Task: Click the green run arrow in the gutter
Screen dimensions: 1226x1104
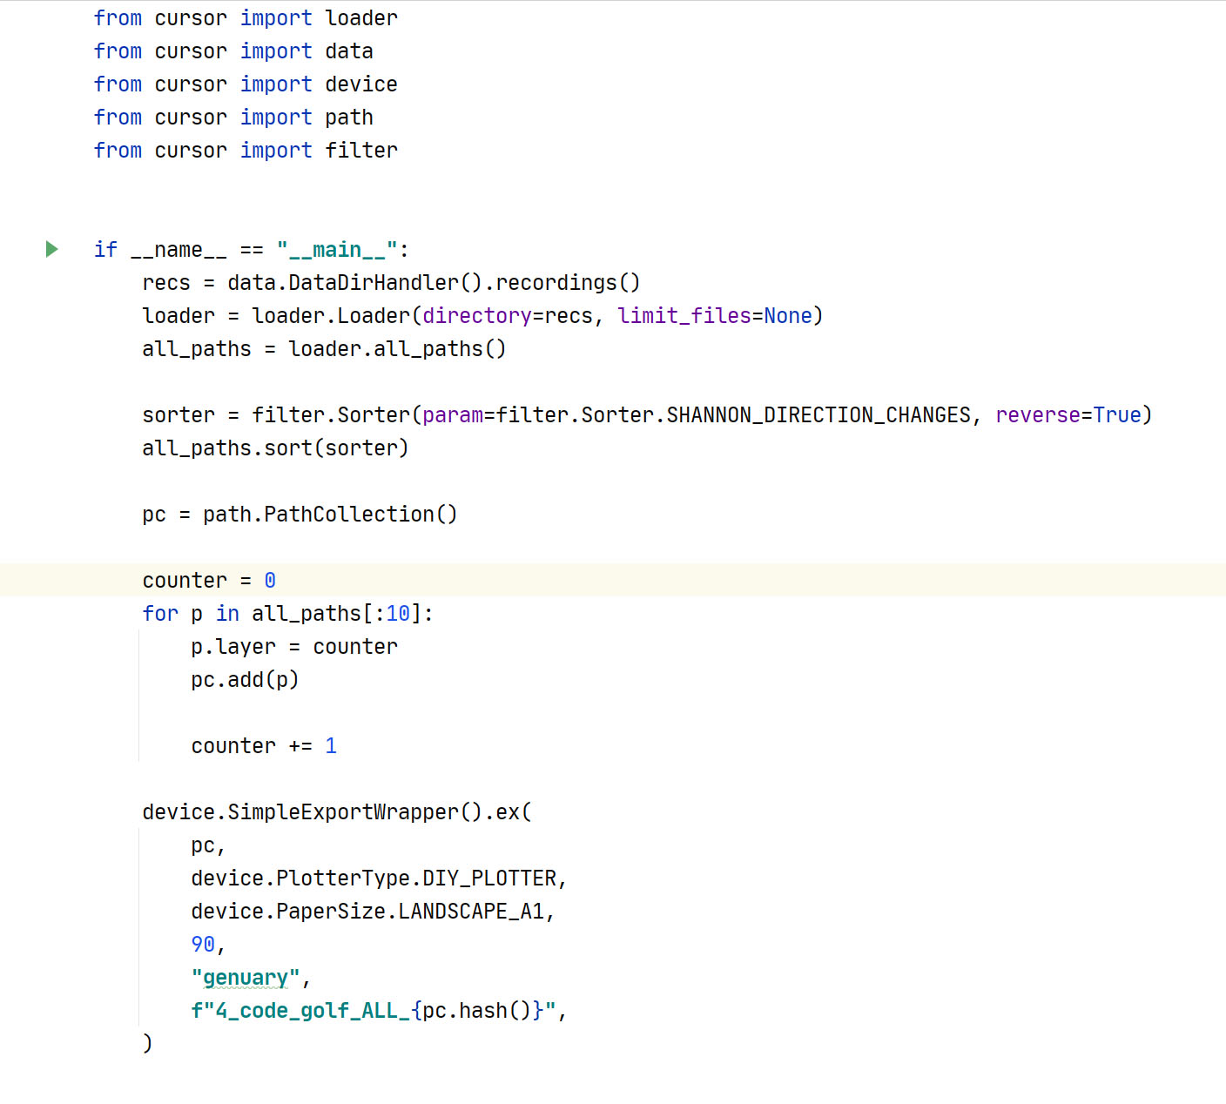Action: pos(51,250)
